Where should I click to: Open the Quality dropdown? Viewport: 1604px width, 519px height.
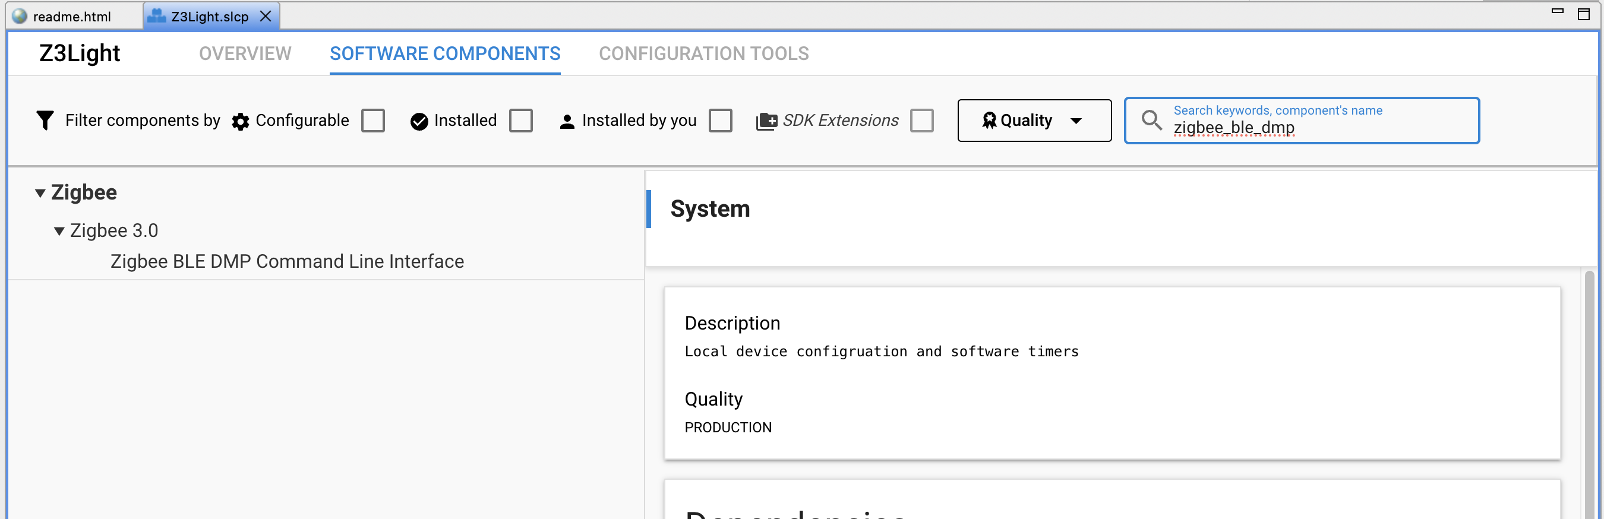(x=1034, y=120)
